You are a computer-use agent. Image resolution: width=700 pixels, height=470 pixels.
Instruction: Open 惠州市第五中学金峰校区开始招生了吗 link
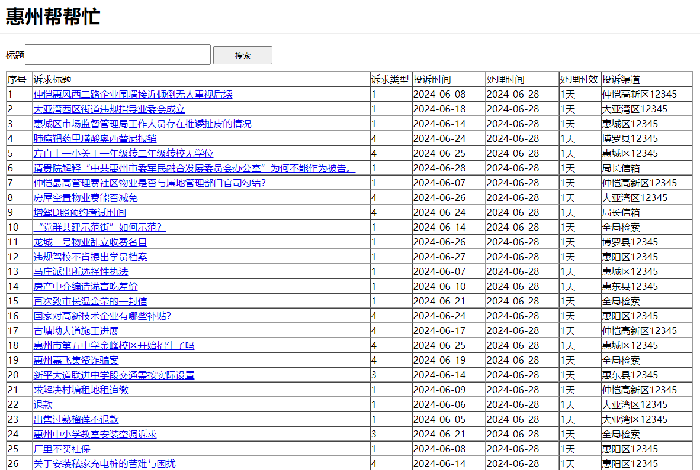114,345
